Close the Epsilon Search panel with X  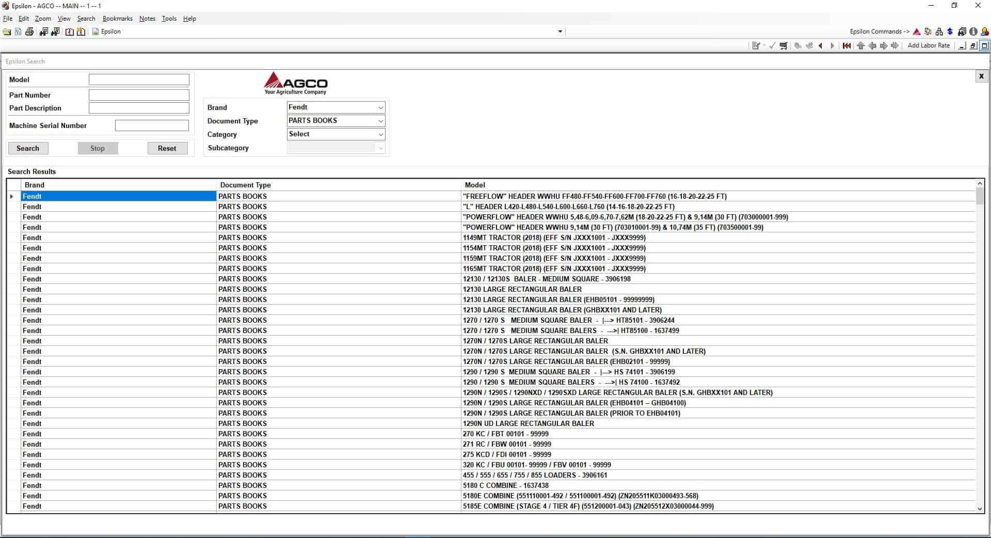pyautogui.click(x=981, y=76)
